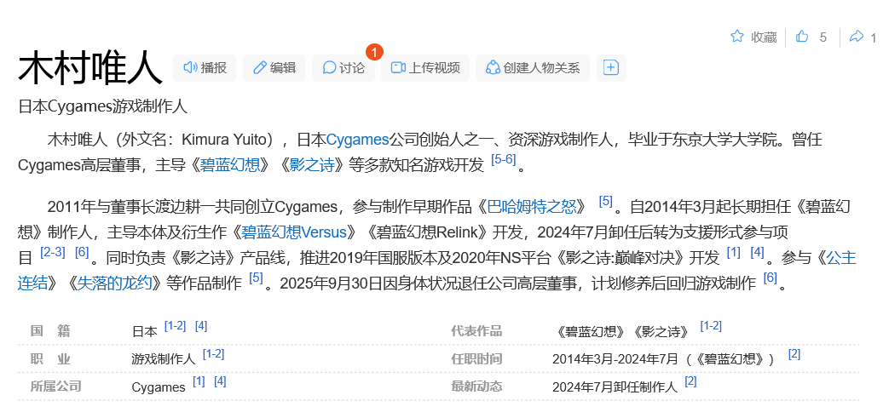Open the 讨论 discussion button

pos(343,68)
